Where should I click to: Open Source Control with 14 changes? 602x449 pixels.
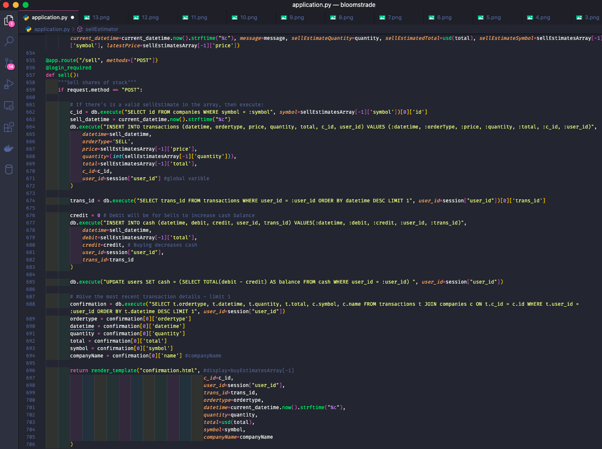[x=9, y=64]
